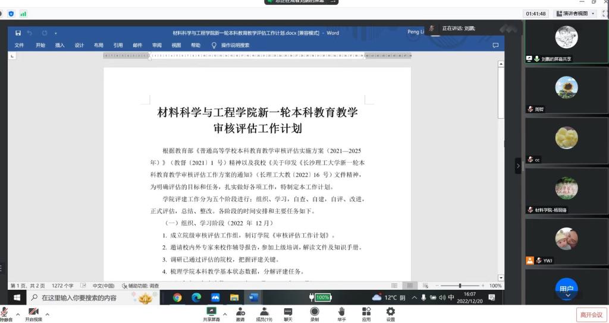Open the 聊天 chat panel
The height and width of the screenshot is (323, 609).
[288, 312]
